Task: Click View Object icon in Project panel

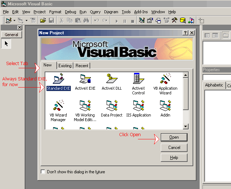Action: click(x=215, y=35)
